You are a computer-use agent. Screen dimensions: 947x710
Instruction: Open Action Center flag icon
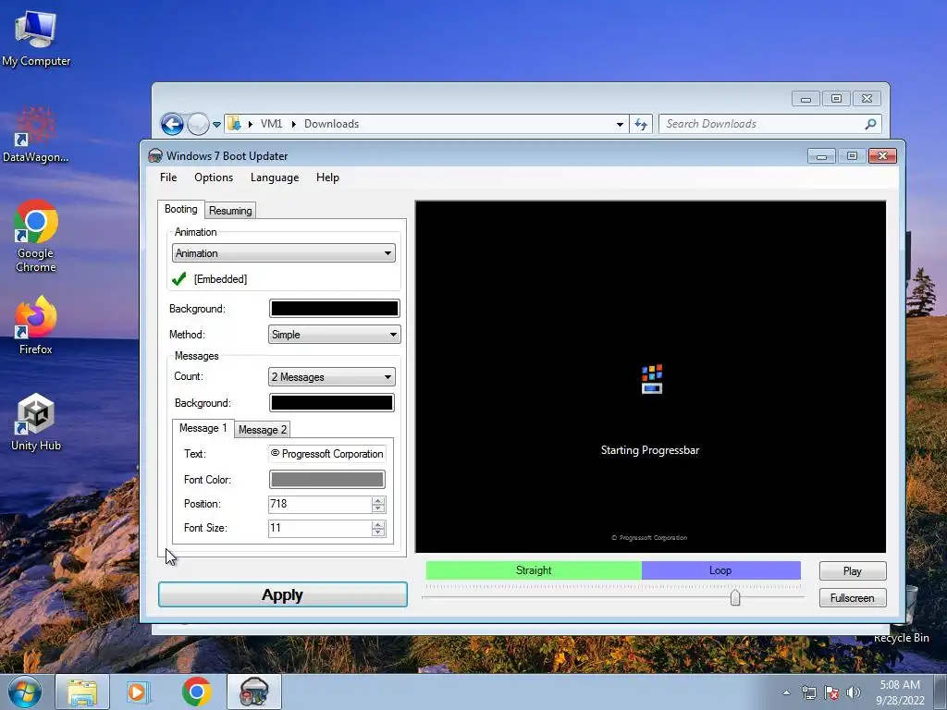pos(831,692)
